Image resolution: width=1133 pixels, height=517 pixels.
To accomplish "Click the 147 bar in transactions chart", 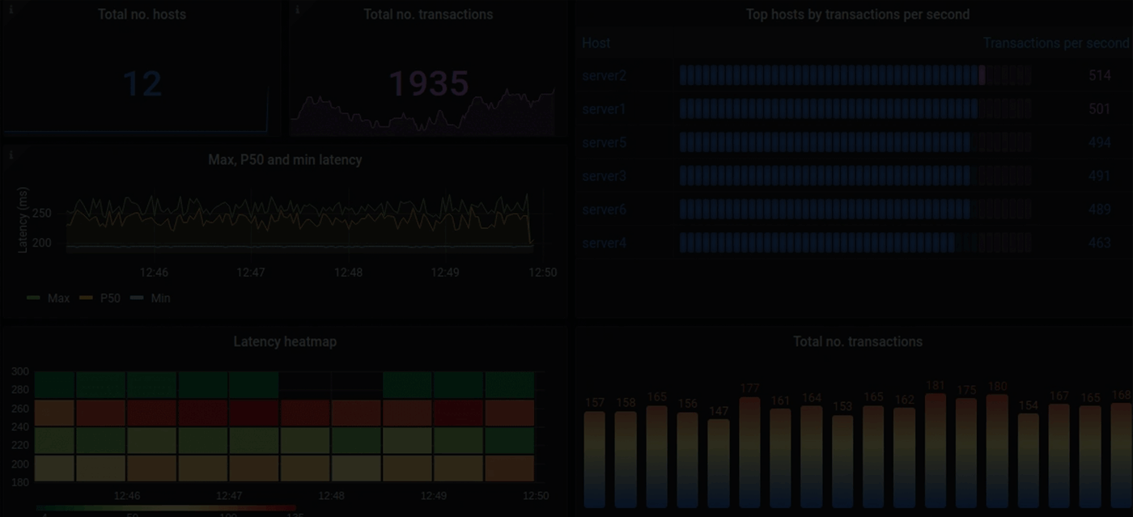I will click(x=719, y=461).
